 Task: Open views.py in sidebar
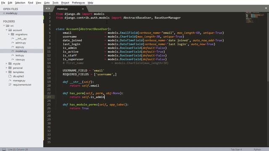tap(20, 60)
